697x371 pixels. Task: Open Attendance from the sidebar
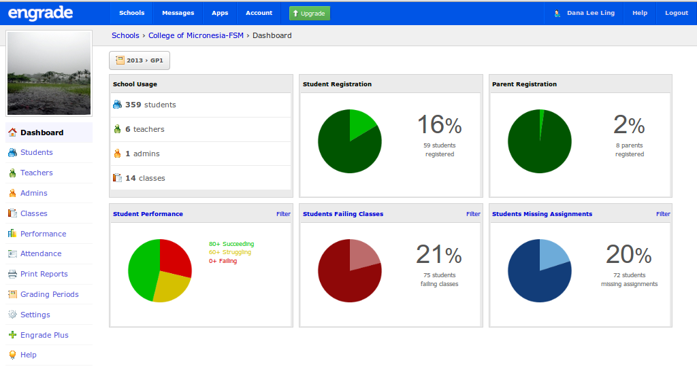(41, 254)
